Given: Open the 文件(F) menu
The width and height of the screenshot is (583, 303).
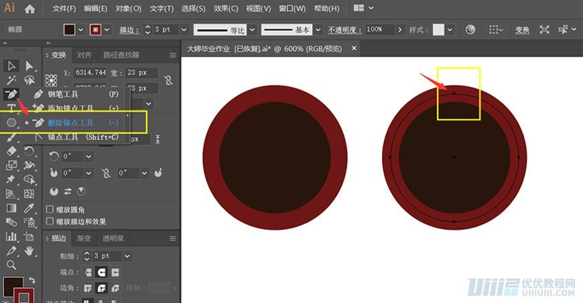Looking at the screenshot, I should point(64,8).
